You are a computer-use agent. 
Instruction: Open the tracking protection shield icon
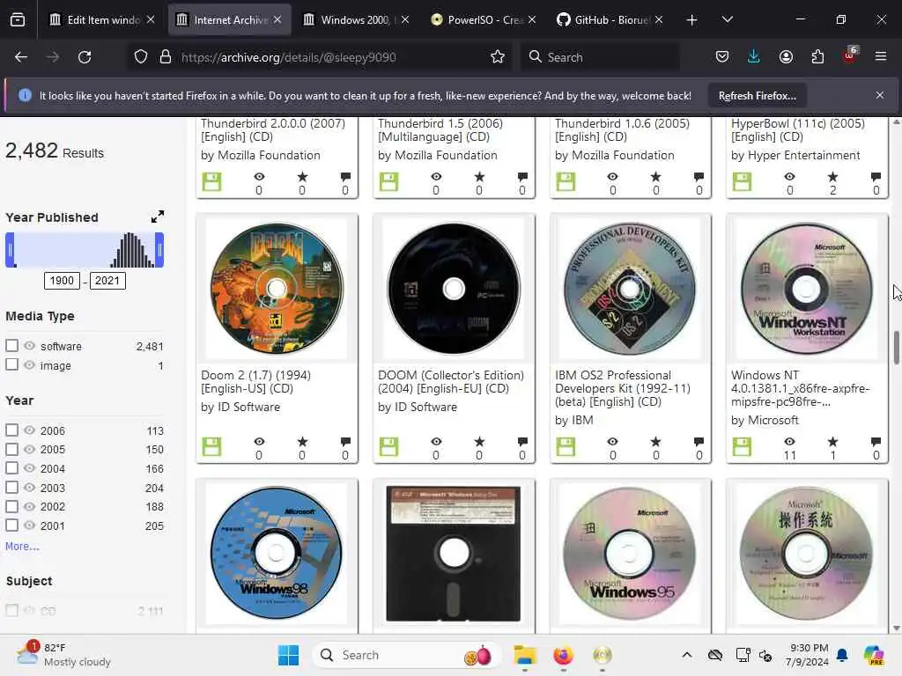141,57
